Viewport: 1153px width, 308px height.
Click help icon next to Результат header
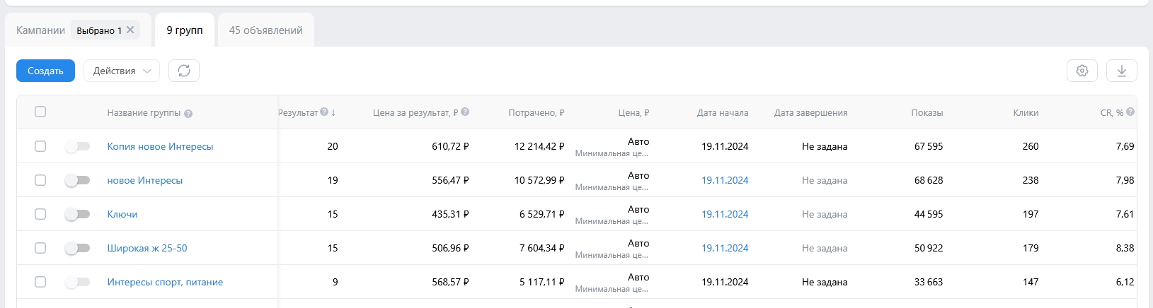click(324, 112)
